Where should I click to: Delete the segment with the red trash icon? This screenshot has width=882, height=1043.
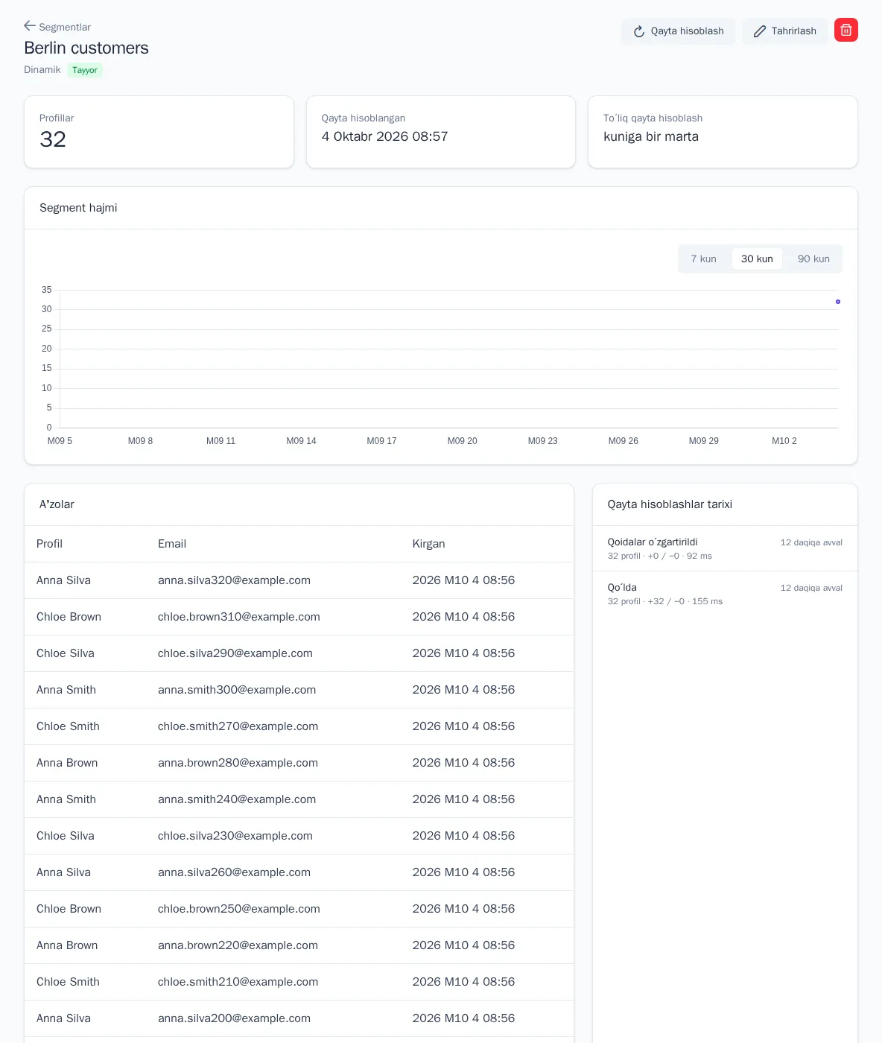point(846,30)
